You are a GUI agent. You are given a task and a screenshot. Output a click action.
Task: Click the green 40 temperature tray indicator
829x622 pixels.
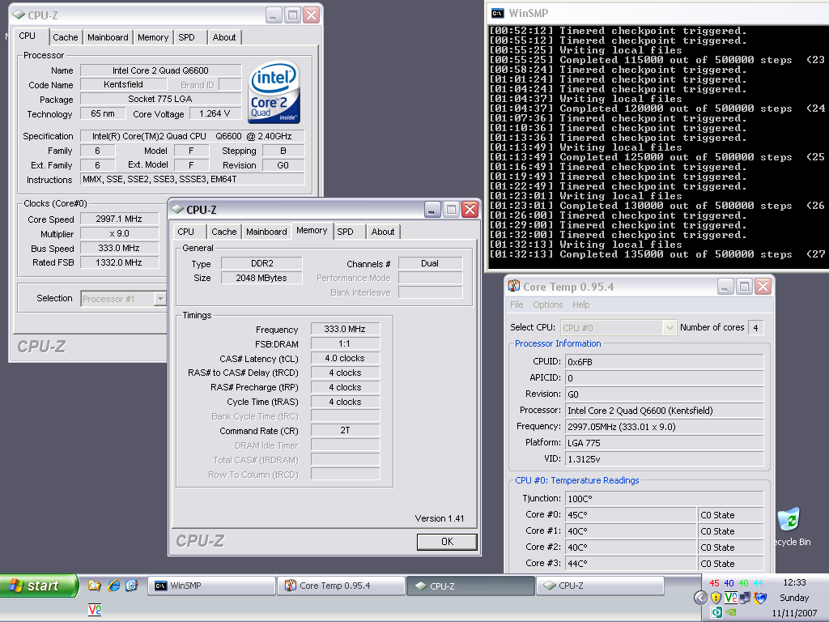click(744, 583)
